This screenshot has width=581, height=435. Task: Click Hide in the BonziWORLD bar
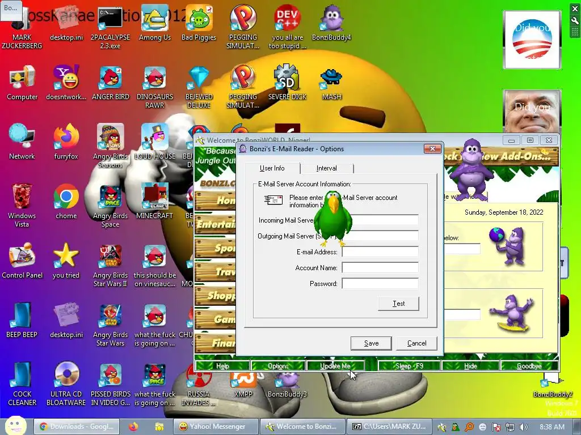tap(470, 366)
